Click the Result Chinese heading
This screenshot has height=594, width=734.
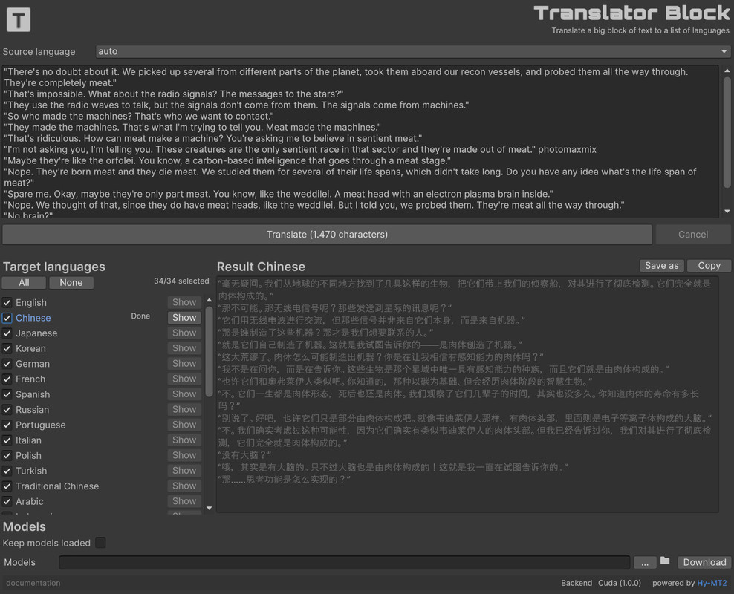(261, 267)
